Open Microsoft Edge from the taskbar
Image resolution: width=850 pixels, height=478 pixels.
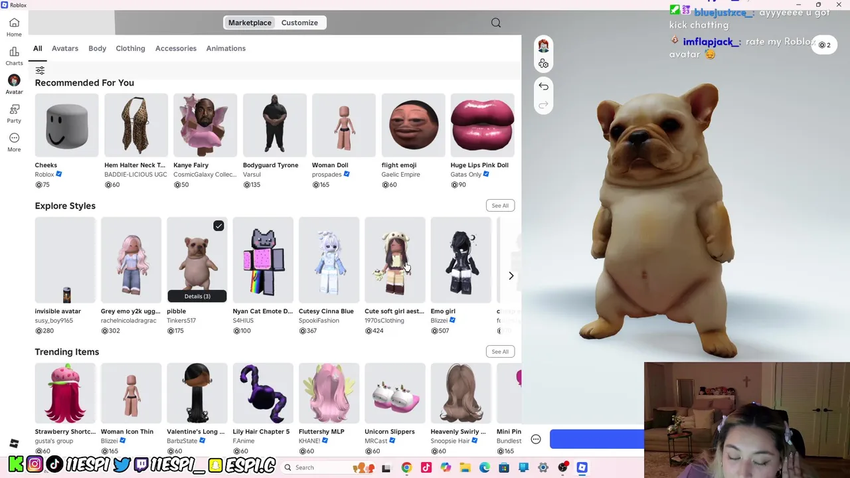485,467
